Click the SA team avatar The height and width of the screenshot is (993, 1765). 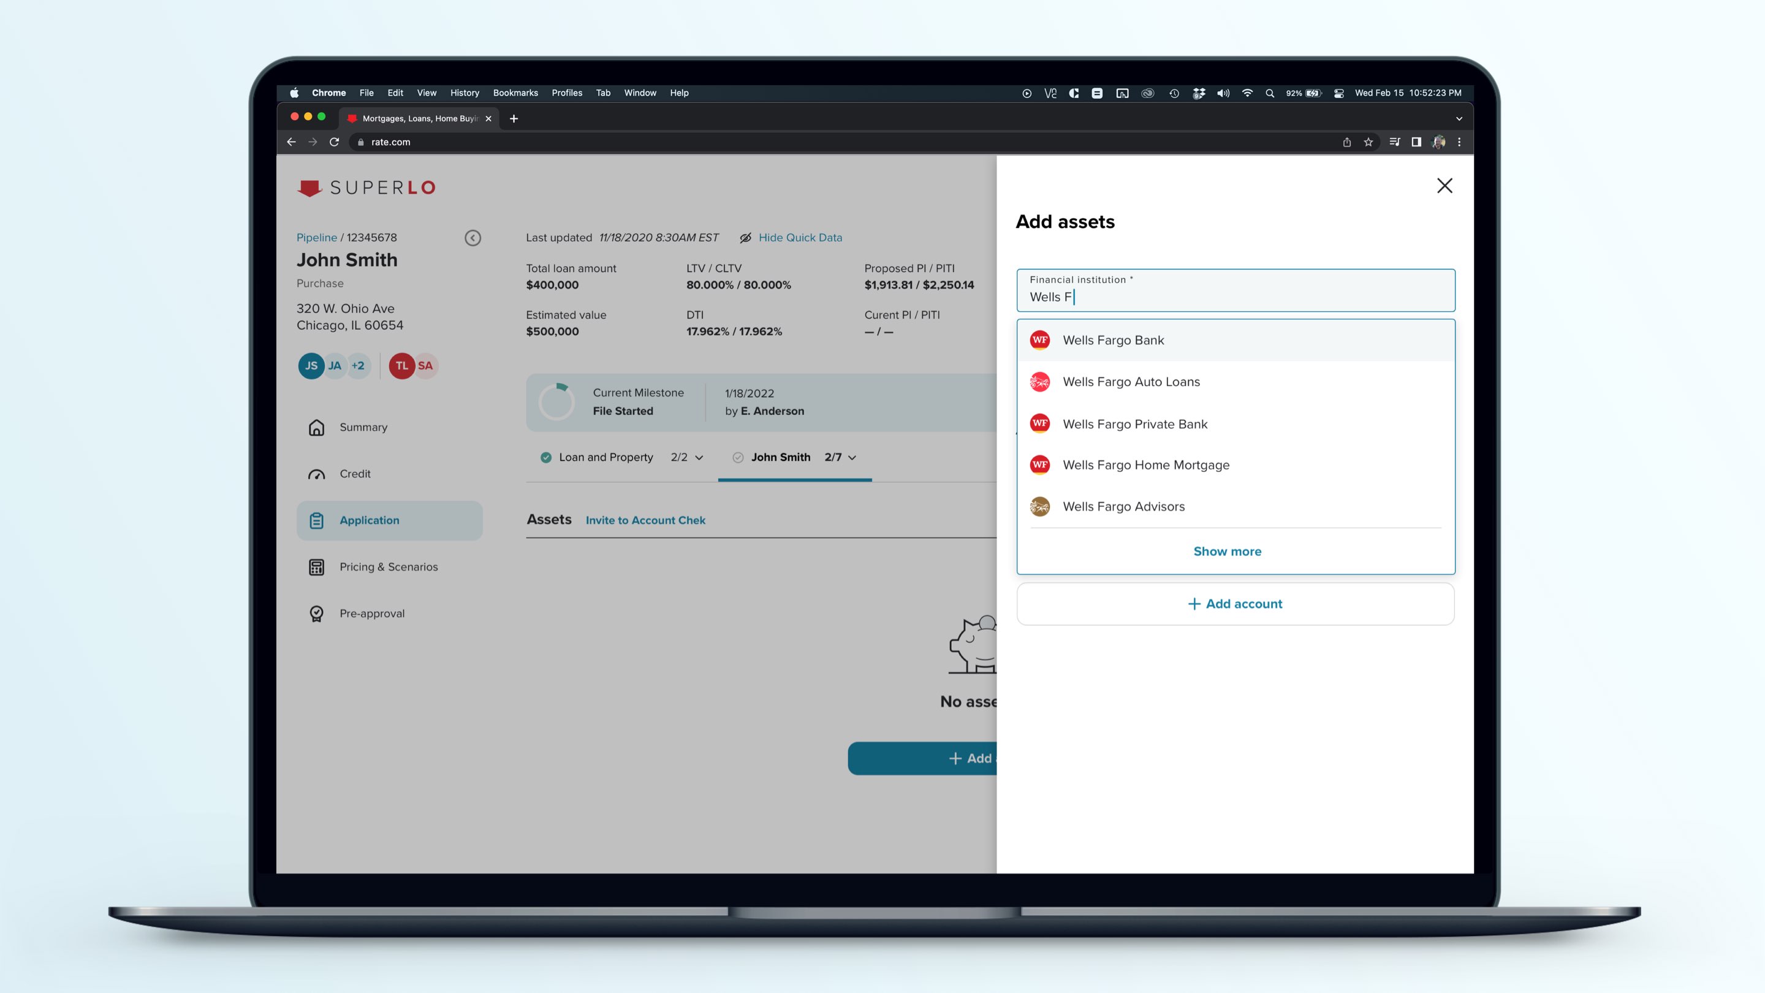point(425,365)
